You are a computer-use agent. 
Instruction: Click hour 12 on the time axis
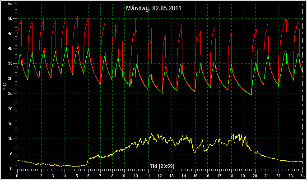pyautogui.click(x=160, y=175)
